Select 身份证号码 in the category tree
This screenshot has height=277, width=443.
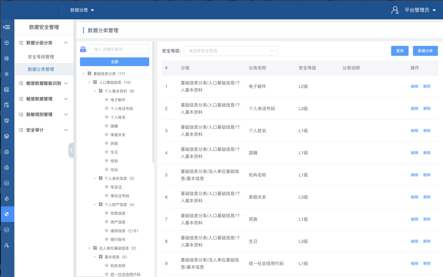tap(120, 196)
